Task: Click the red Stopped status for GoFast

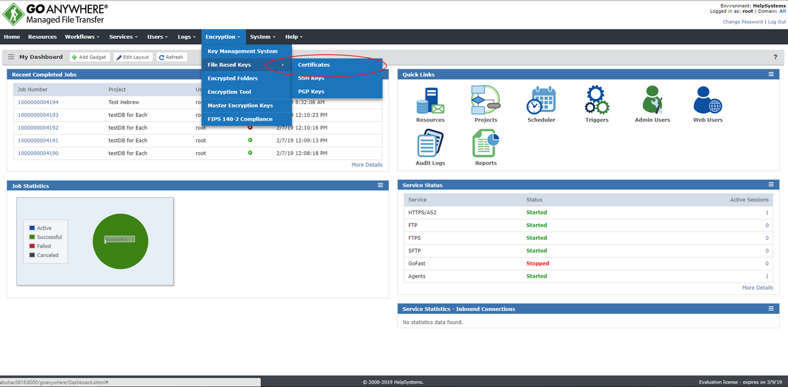Action: tap(538, 263)
